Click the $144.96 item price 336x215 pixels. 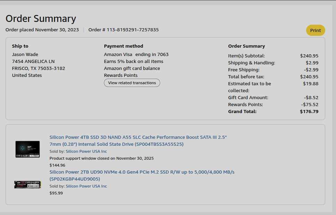(x=57, y=165)
